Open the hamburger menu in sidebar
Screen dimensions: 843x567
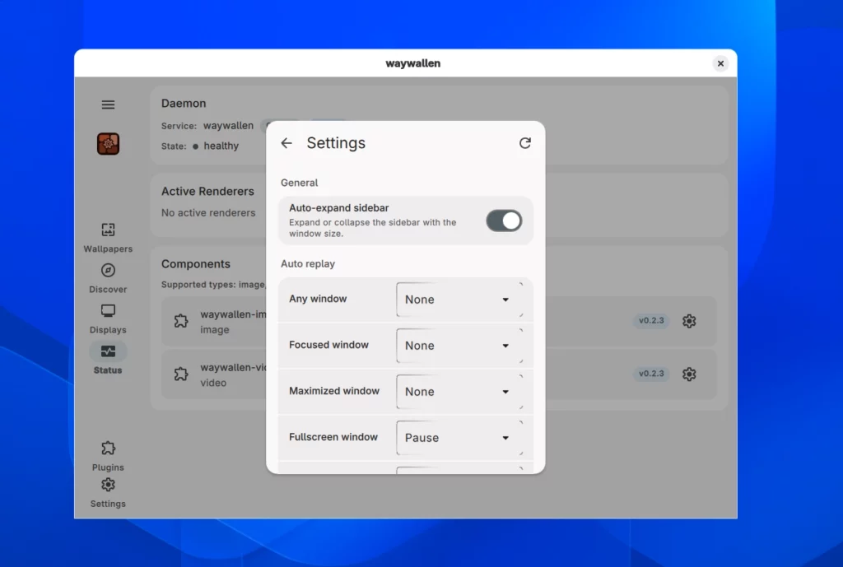pos(108,105)
